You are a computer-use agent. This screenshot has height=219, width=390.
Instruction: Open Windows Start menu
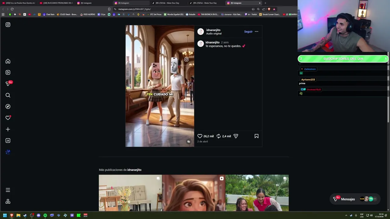click(x=5, y=215)
